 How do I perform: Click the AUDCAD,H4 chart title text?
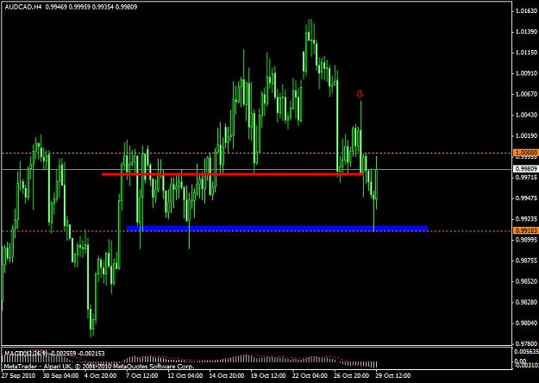pos(23,7)
